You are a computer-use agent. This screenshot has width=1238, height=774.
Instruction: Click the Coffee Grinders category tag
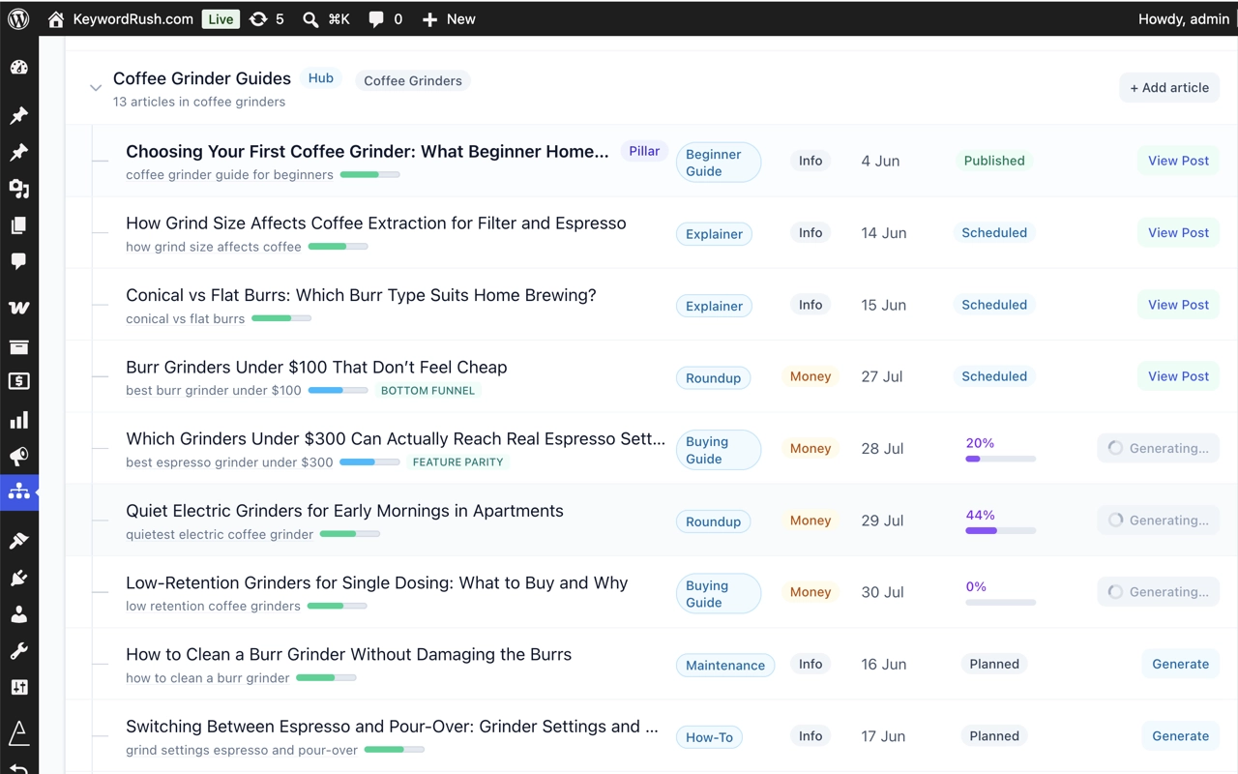click(x=413, y=80)
